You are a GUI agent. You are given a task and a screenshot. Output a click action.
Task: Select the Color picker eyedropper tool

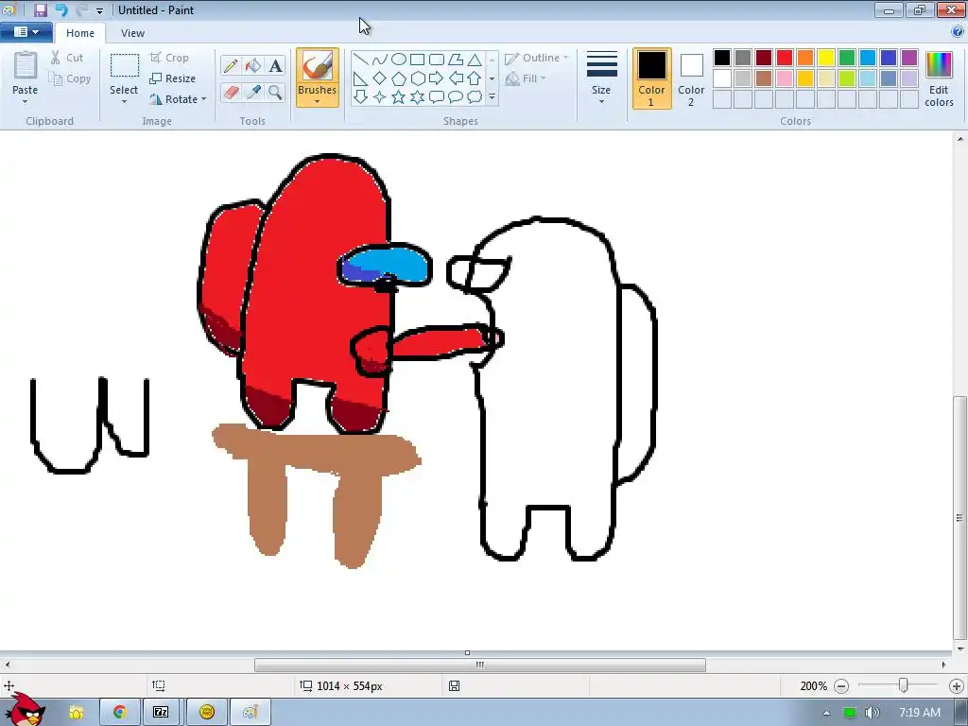pos(253,93)
